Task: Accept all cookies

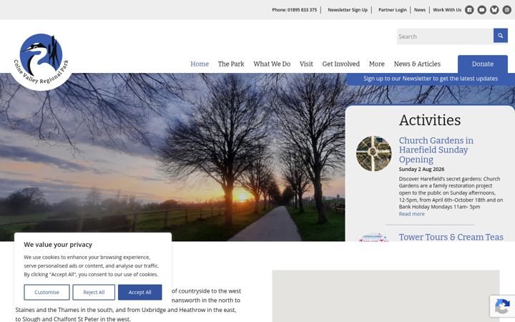Action: [x=140, y=292]
